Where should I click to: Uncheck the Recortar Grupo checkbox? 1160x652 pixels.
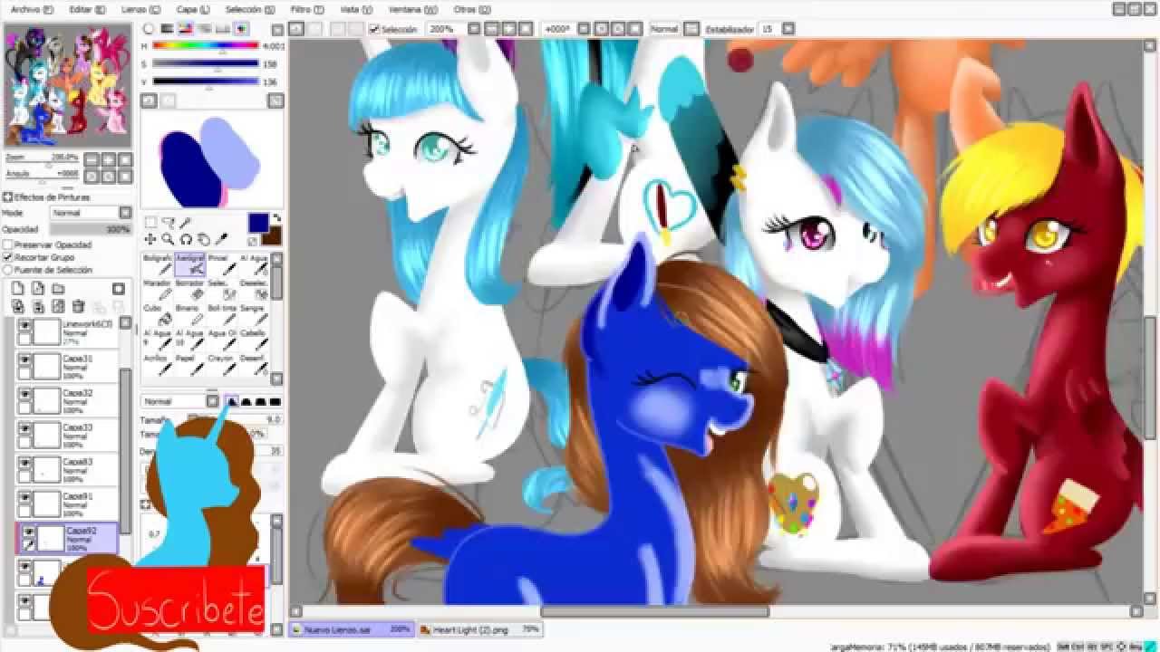pos(8,257)
